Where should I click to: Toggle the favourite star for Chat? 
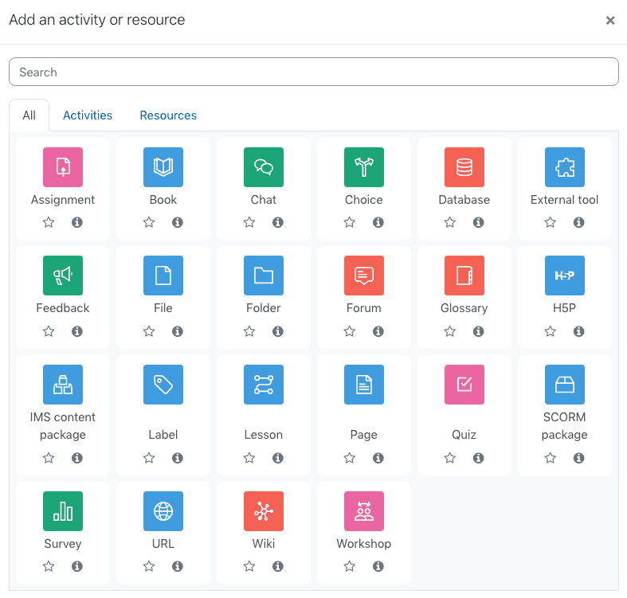pos(249,223)
